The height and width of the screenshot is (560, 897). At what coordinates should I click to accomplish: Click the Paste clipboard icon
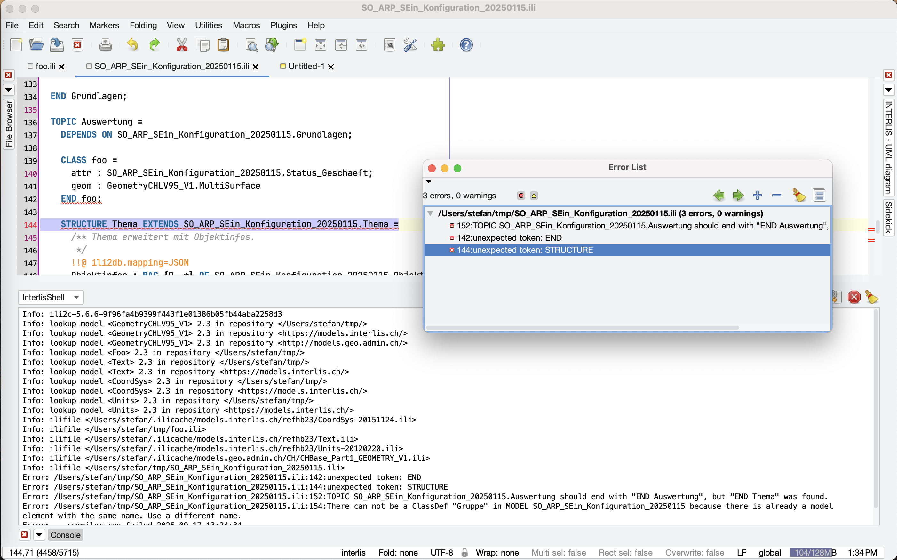tap(223, 45)
